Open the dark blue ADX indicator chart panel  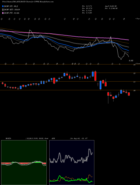point(72,163)
